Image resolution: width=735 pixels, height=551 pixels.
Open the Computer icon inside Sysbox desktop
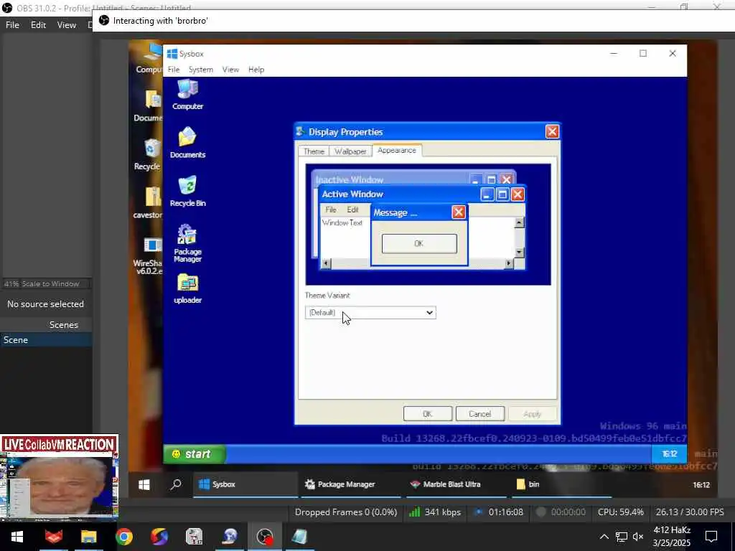(x=187, y=95)
